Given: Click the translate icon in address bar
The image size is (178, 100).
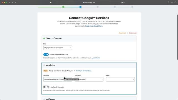Looking at the screenshot, I should tap(122, 2).
